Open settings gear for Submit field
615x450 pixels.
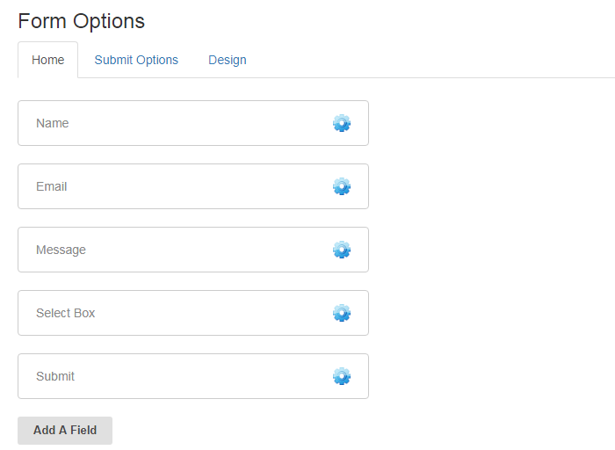342,376
